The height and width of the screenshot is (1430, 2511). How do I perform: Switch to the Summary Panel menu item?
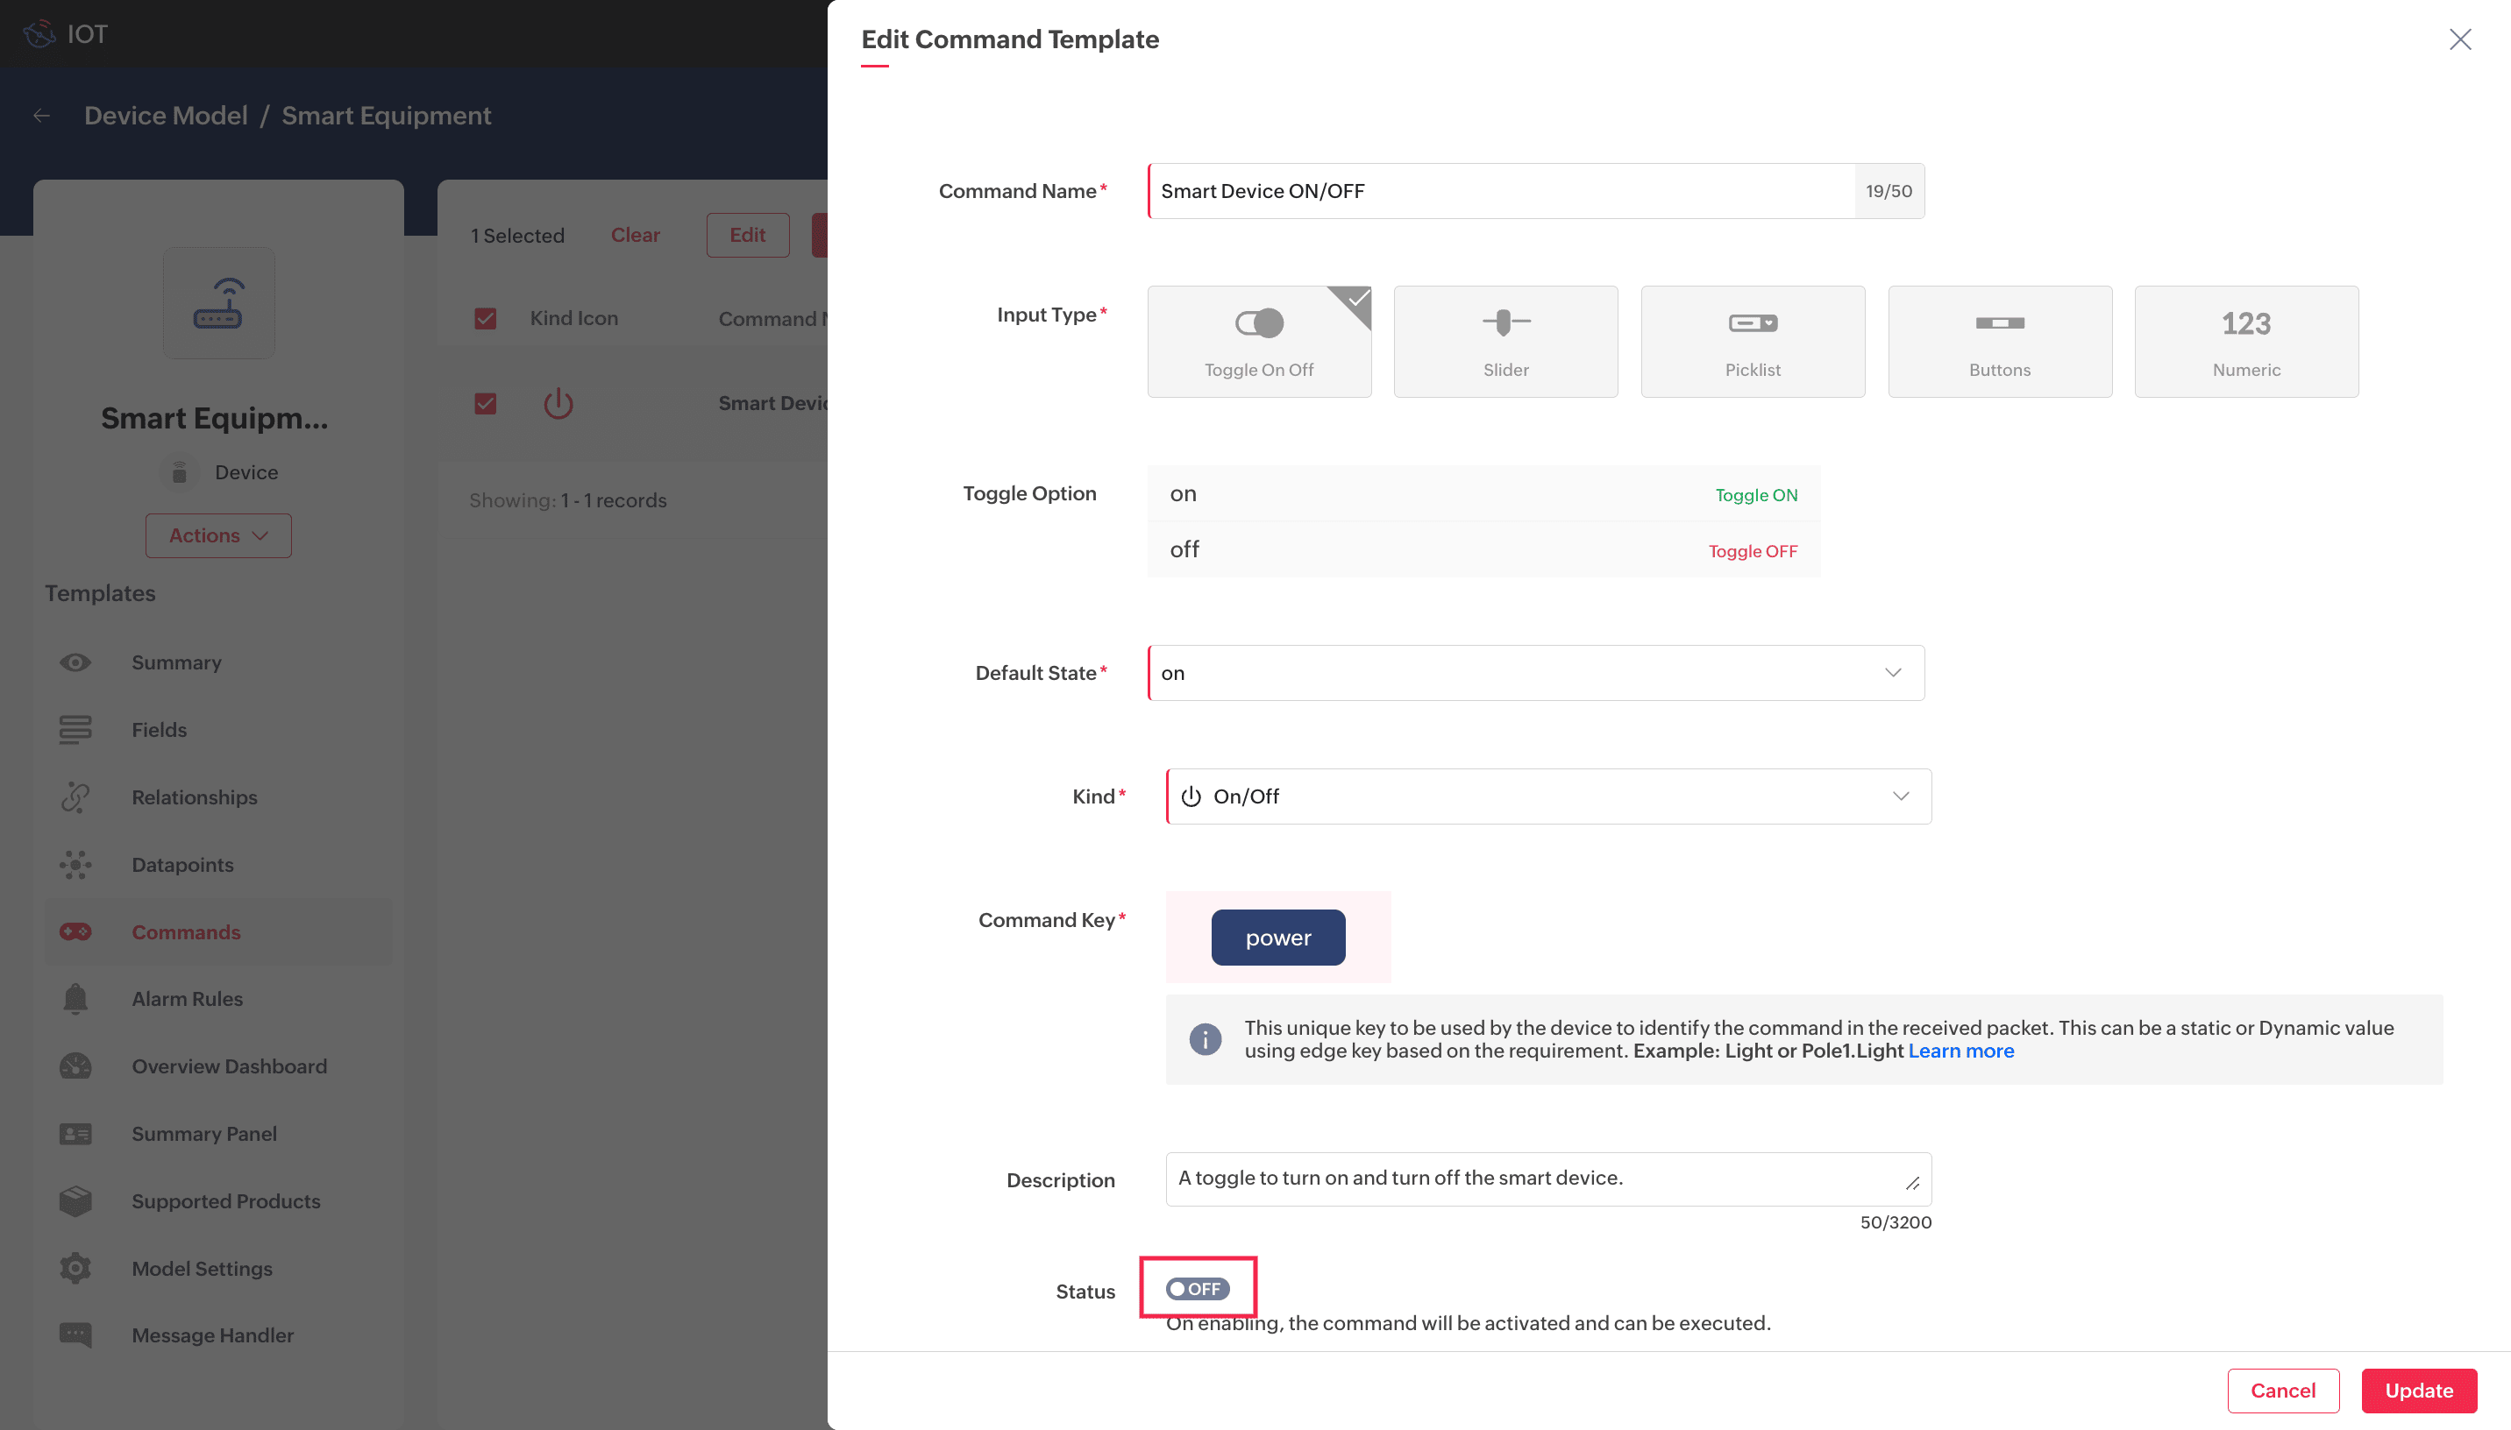[204, 1133]
